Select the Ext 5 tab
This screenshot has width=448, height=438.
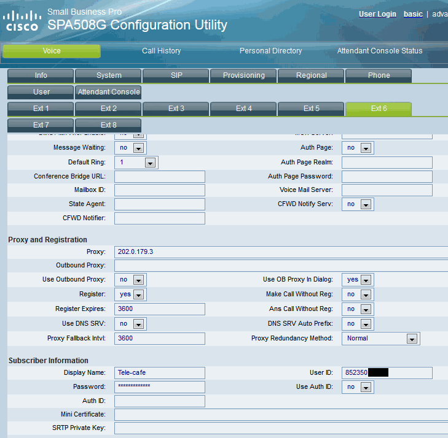tap(311, 109)
